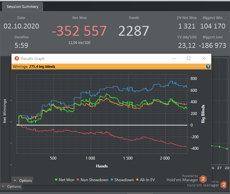
Task: Close the Results Graph window
Action: click(x=204, y=58)
